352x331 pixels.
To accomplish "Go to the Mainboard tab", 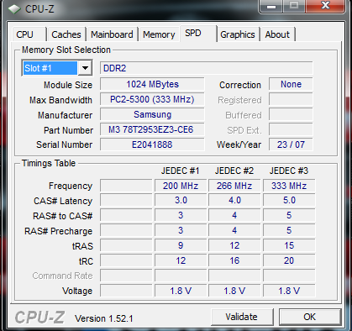I will point(112,34).
